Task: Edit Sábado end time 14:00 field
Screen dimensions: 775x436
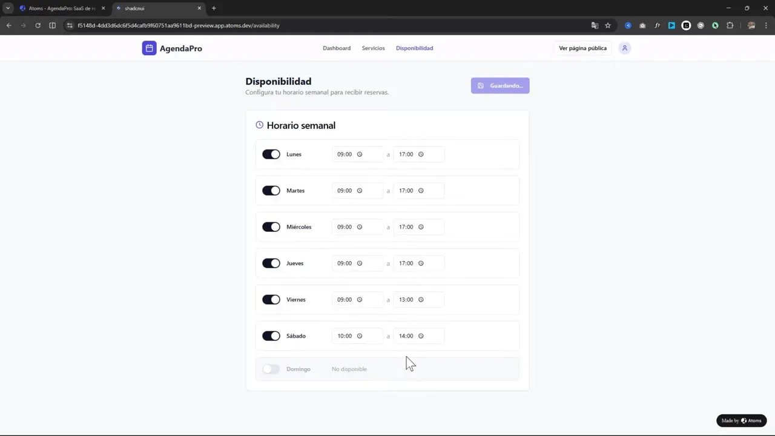Action: click(418, 336)
